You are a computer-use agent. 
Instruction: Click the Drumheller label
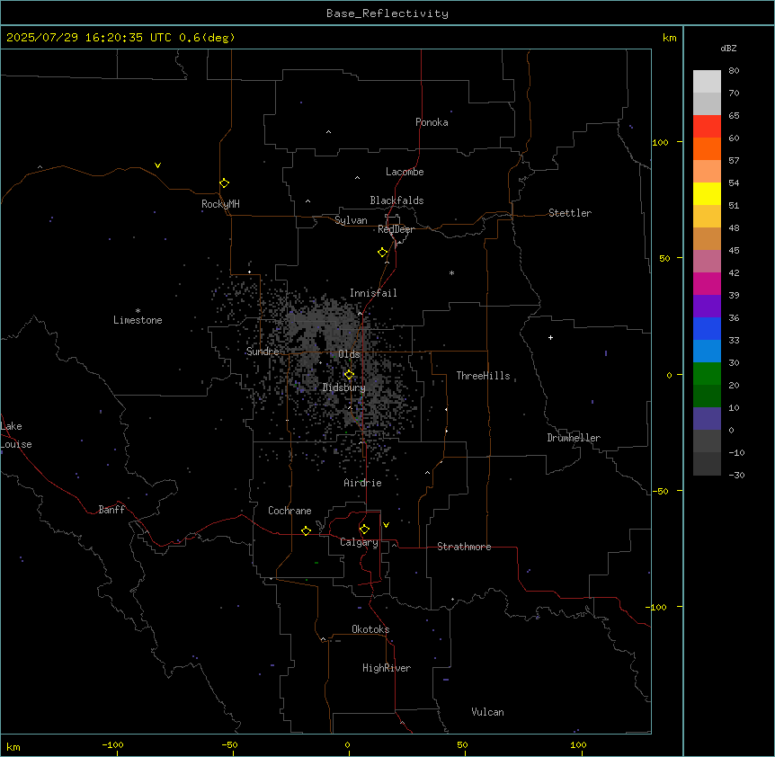(574, 438)
